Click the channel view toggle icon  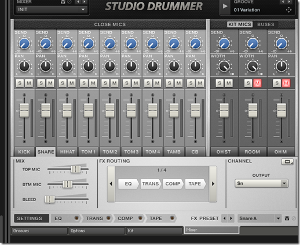tap(287, 162)
